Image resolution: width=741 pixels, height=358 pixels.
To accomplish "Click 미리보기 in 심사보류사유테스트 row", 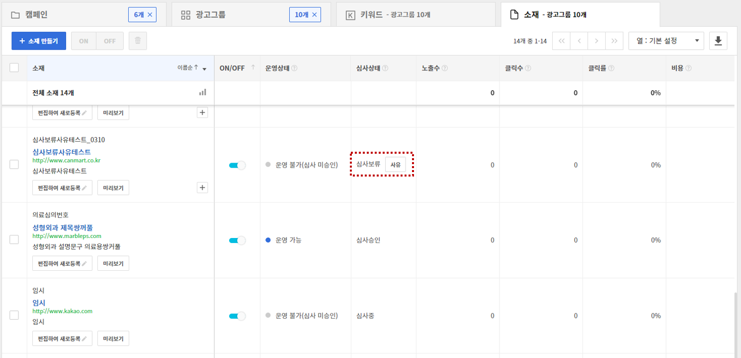I will pos(113,187).
